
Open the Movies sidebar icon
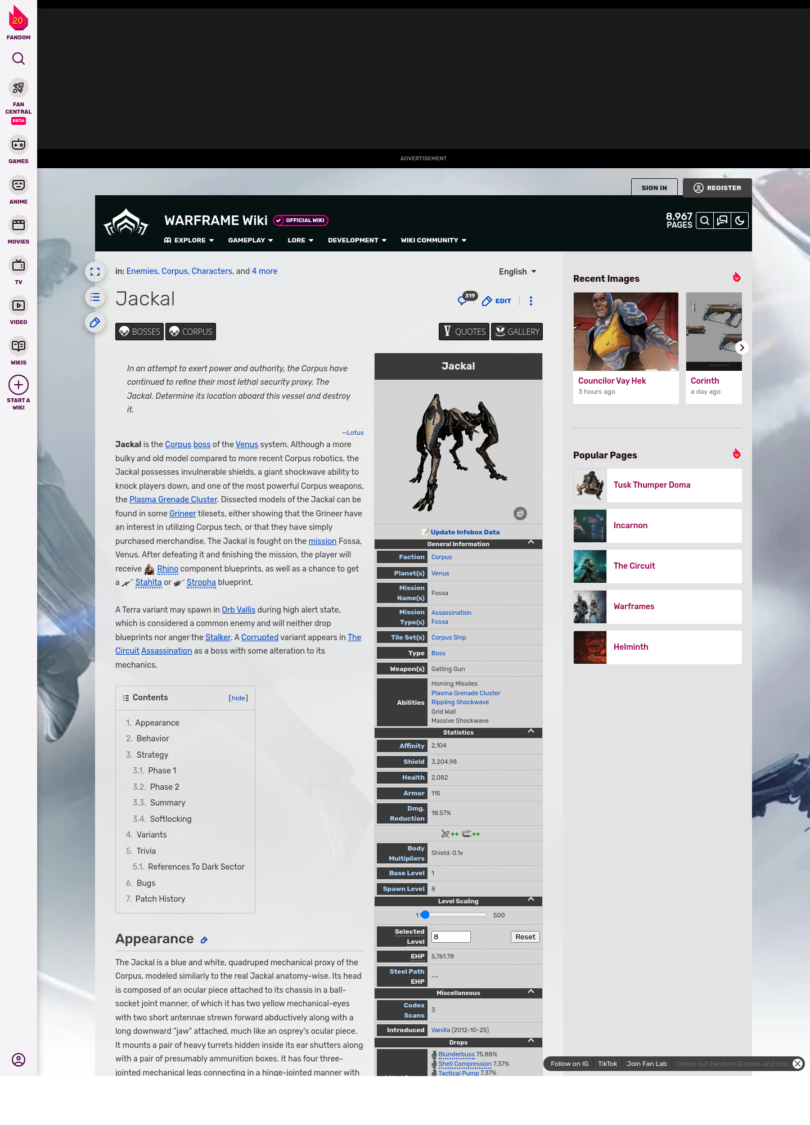19,225
